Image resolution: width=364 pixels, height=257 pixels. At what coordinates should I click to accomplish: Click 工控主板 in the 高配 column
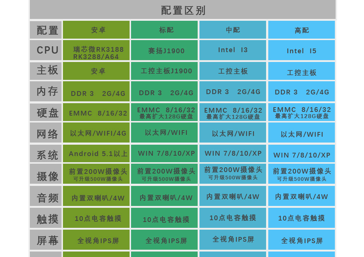[301, 71]
